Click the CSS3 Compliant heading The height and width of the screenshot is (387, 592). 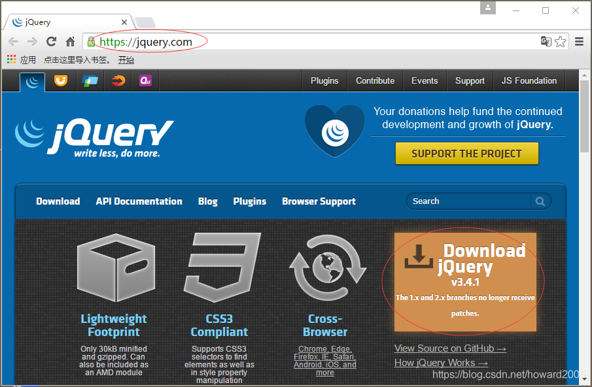point(219,325)
